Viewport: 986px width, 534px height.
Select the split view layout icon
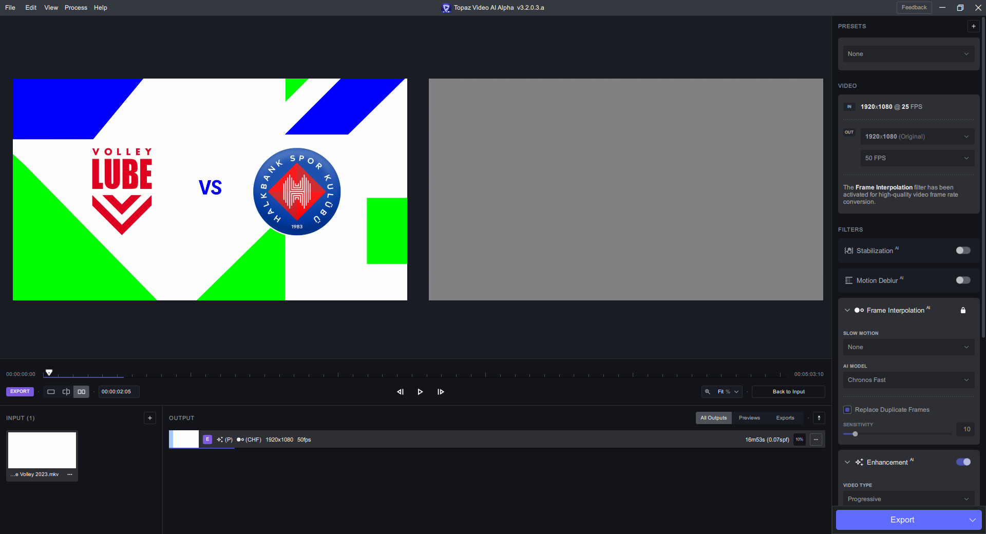(66, 392)
